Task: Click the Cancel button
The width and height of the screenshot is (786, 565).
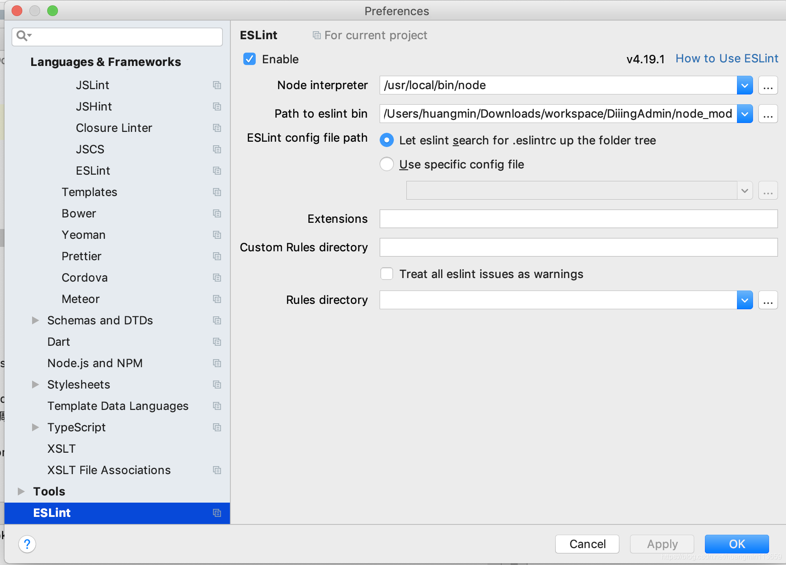Action: click(587, 544)
